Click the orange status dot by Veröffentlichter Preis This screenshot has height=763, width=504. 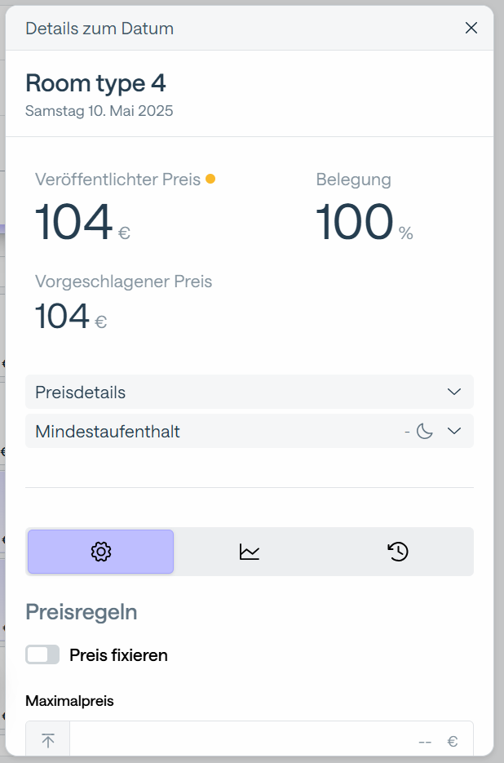click(x=210, y=179)
